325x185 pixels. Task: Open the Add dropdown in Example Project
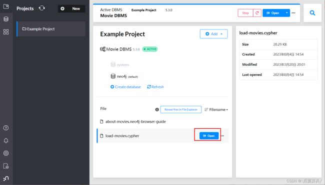(x=213, y=34)
